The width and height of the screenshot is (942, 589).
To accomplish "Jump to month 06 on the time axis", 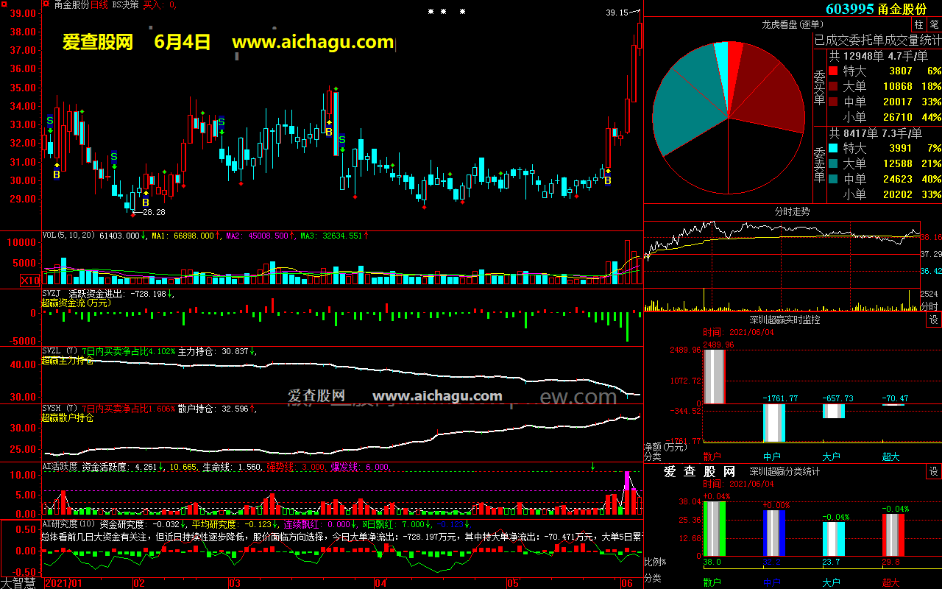I will (x=627, y=583).
